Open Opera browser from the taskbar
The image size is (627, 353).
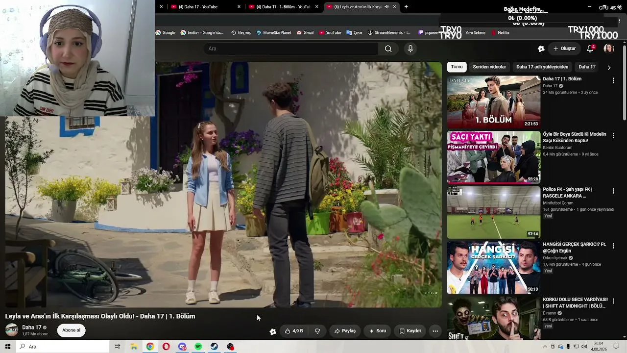tap(166, 347)
